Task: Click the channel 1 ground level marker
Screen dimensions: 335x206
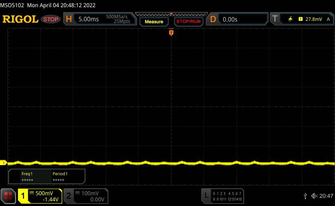Action: tap(3, 163)
